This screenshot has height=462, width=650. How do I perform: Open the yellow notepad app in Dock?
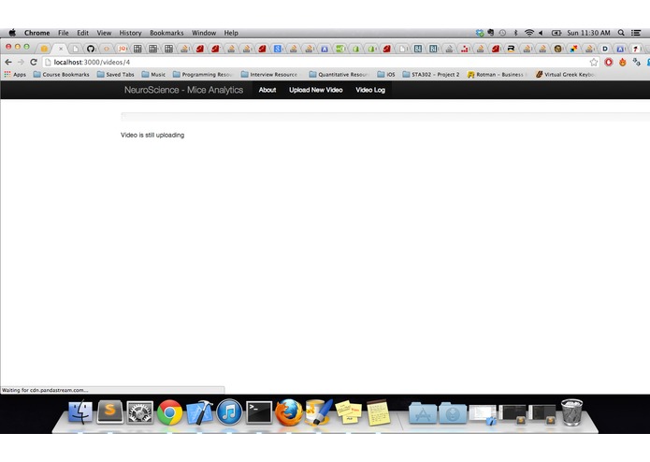coord(378,412)
